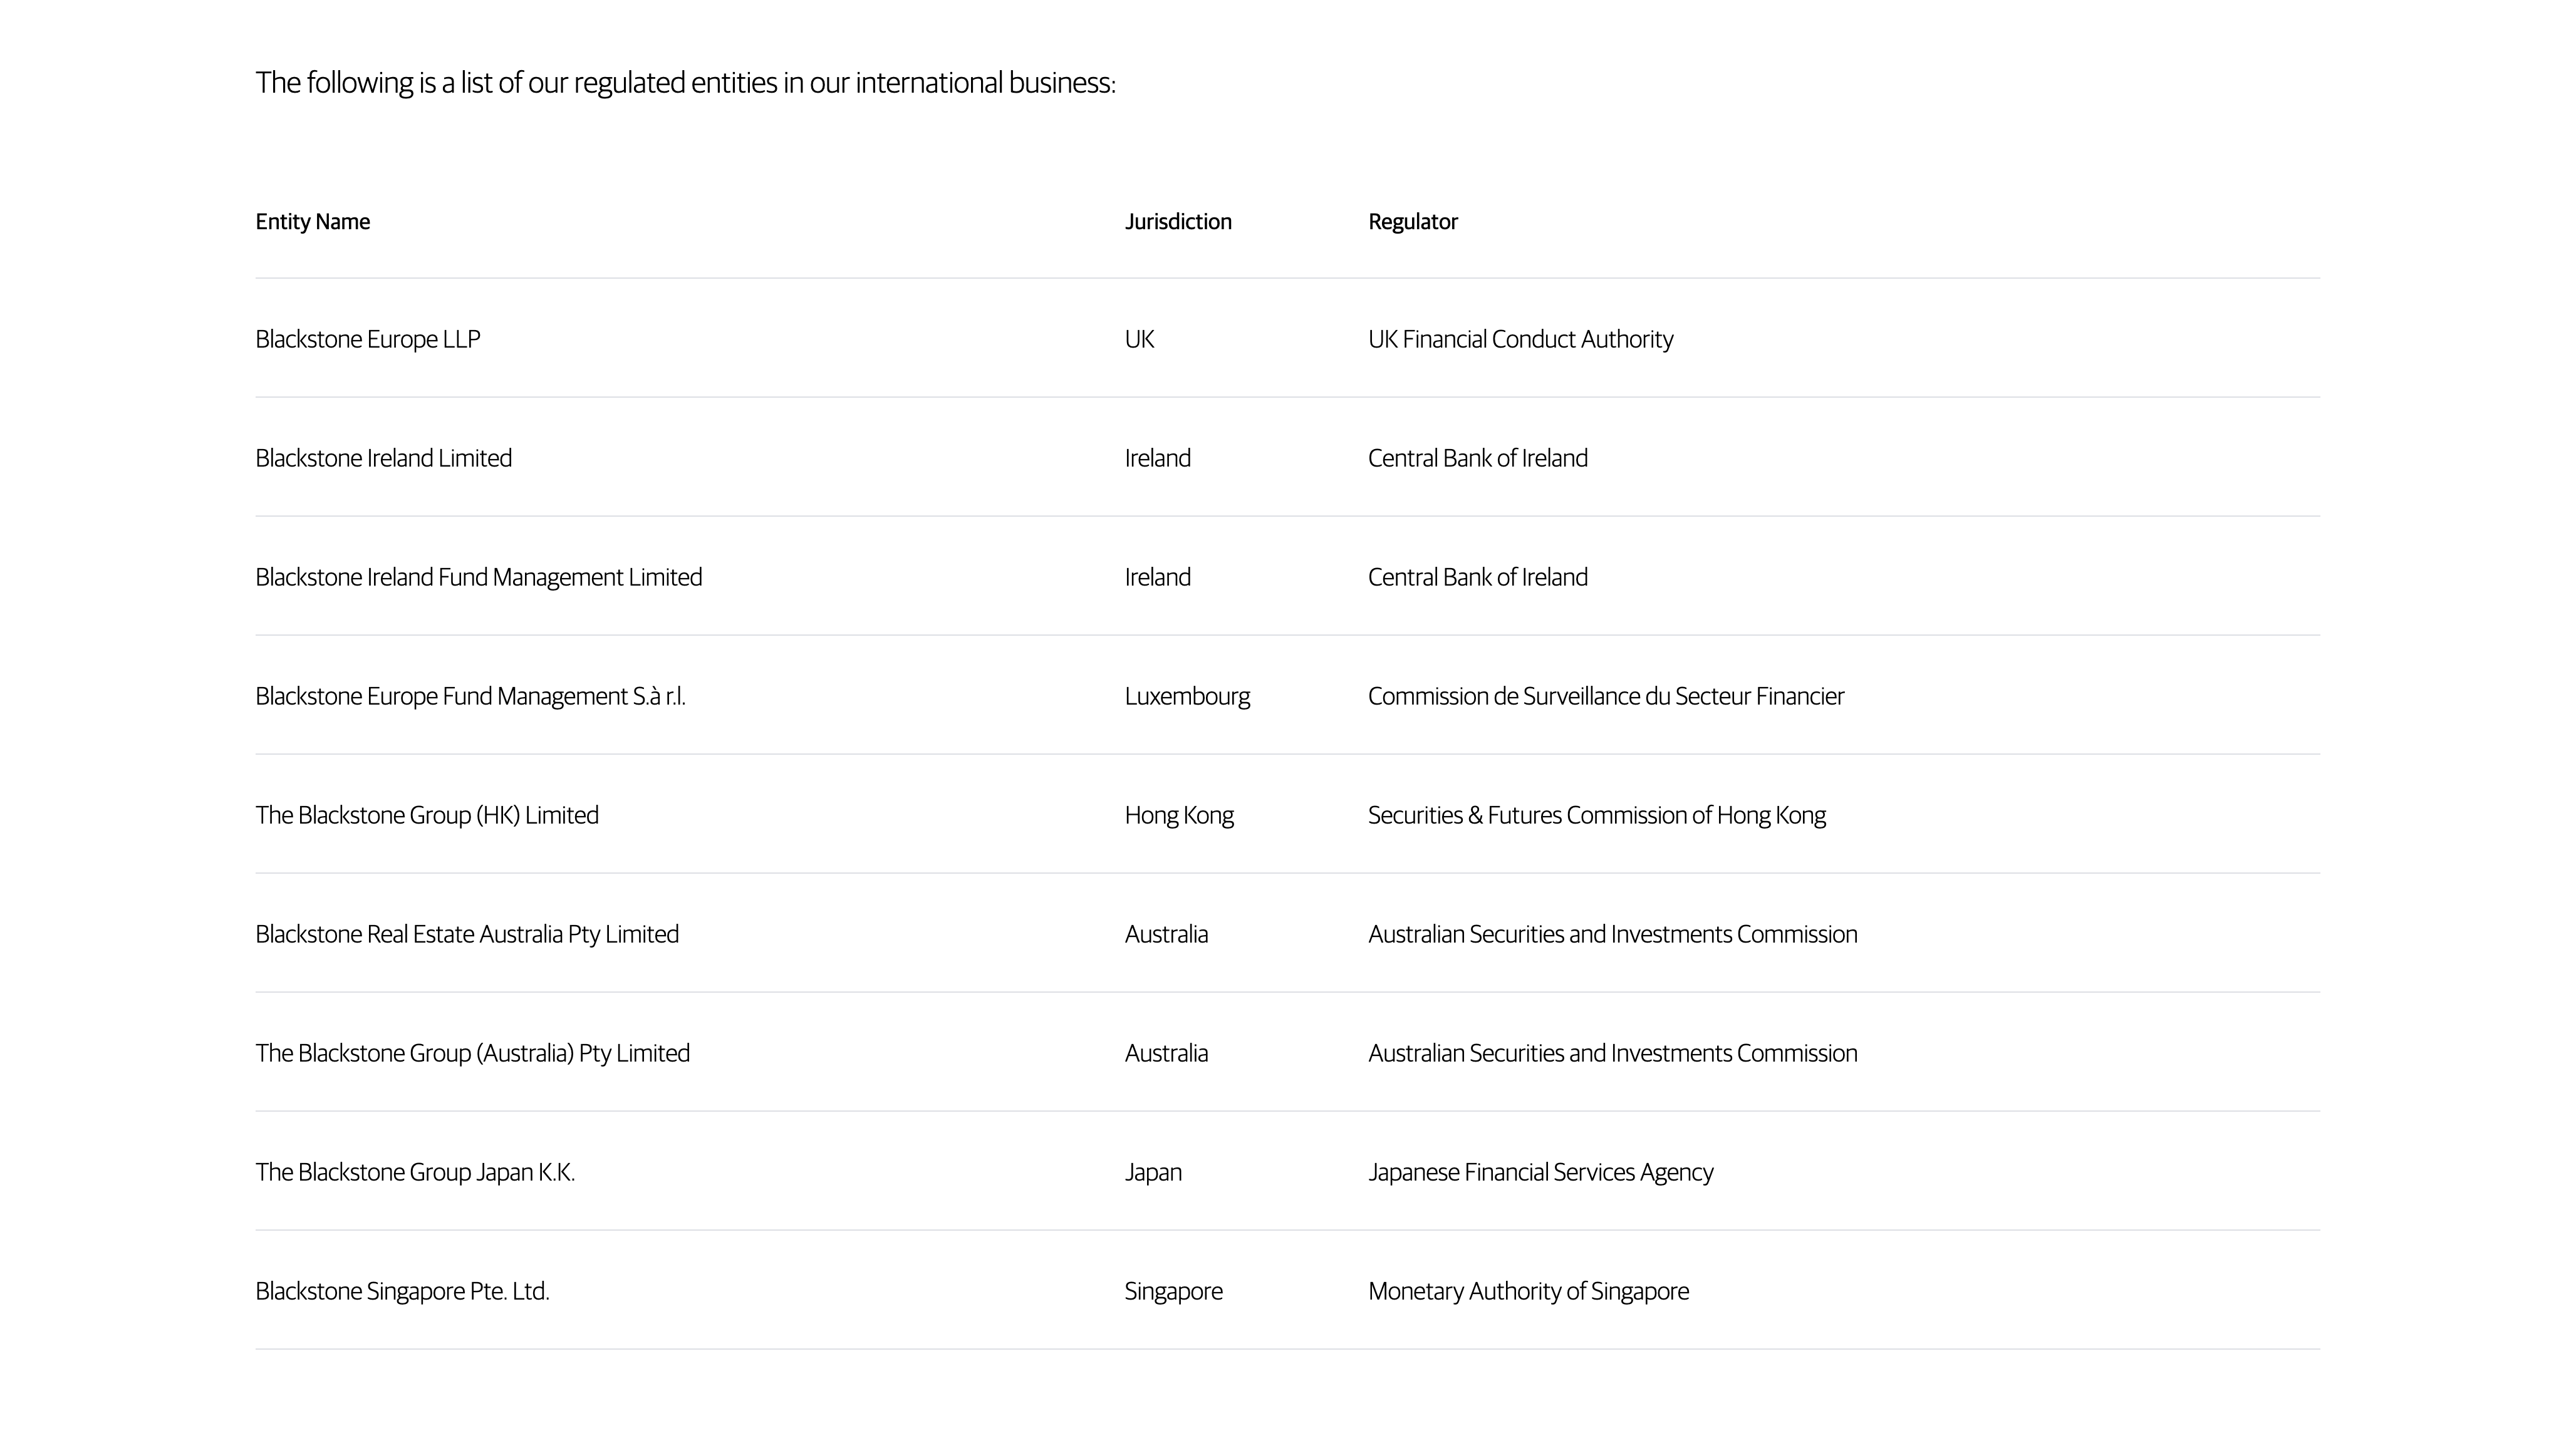Click the Jurisdiction column header
The image size is (2576, 1438).
point(1178,222)
